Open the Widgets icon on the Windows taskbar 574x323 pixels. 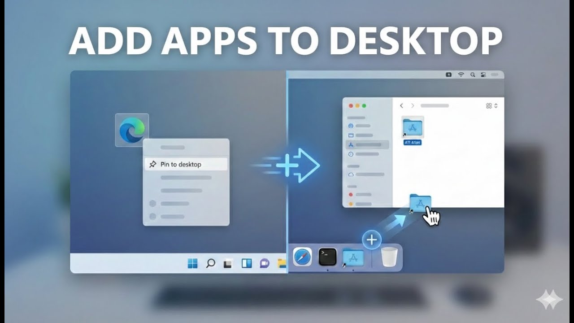(x=247, y=263)
